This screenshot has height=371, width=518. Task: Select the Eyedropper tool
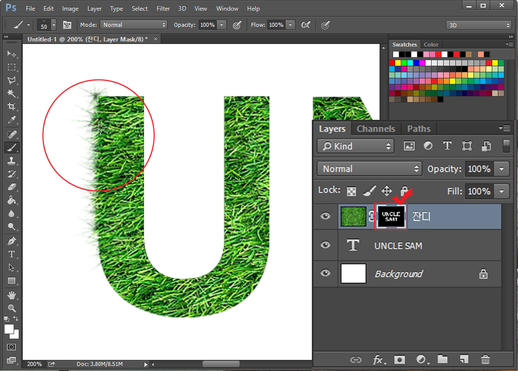pyautogui.click(x=12, y=120)
